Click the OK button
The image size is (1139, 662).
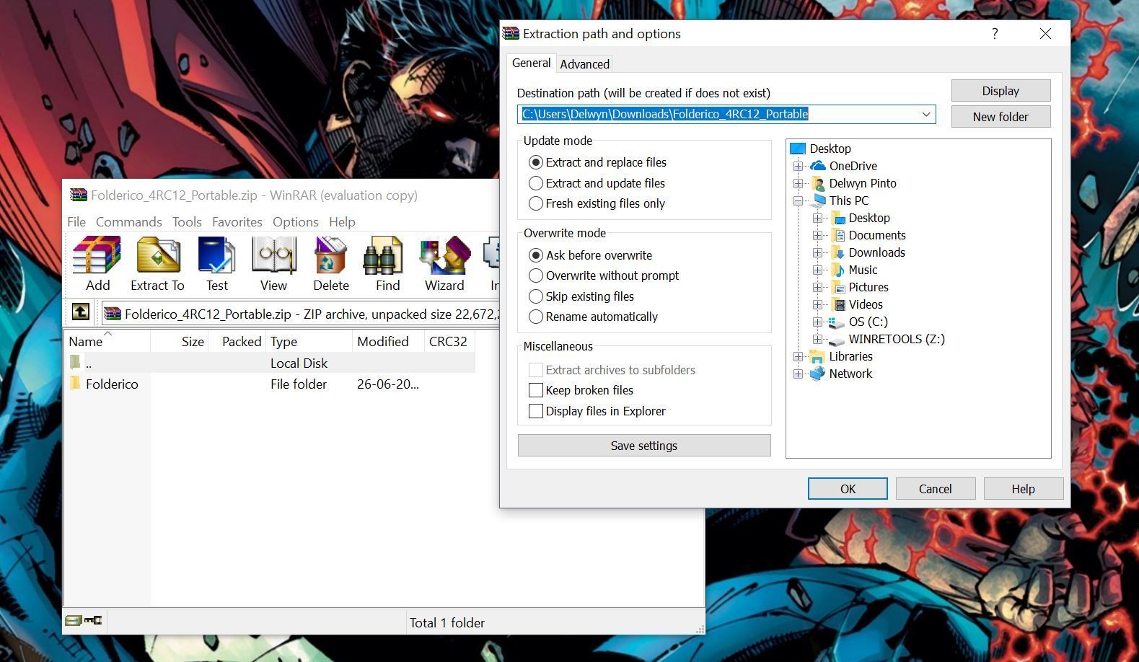point(848,488)
